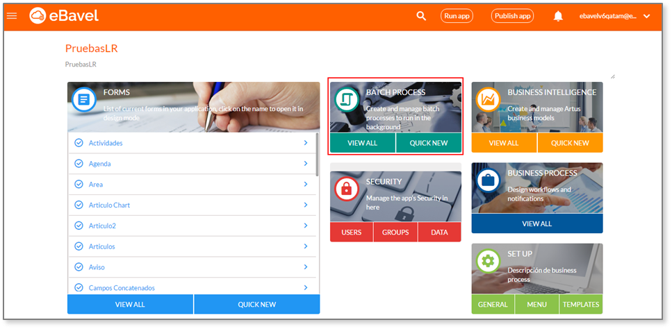
Task: Click the description resize handle corner
Action: pos(612,76)
